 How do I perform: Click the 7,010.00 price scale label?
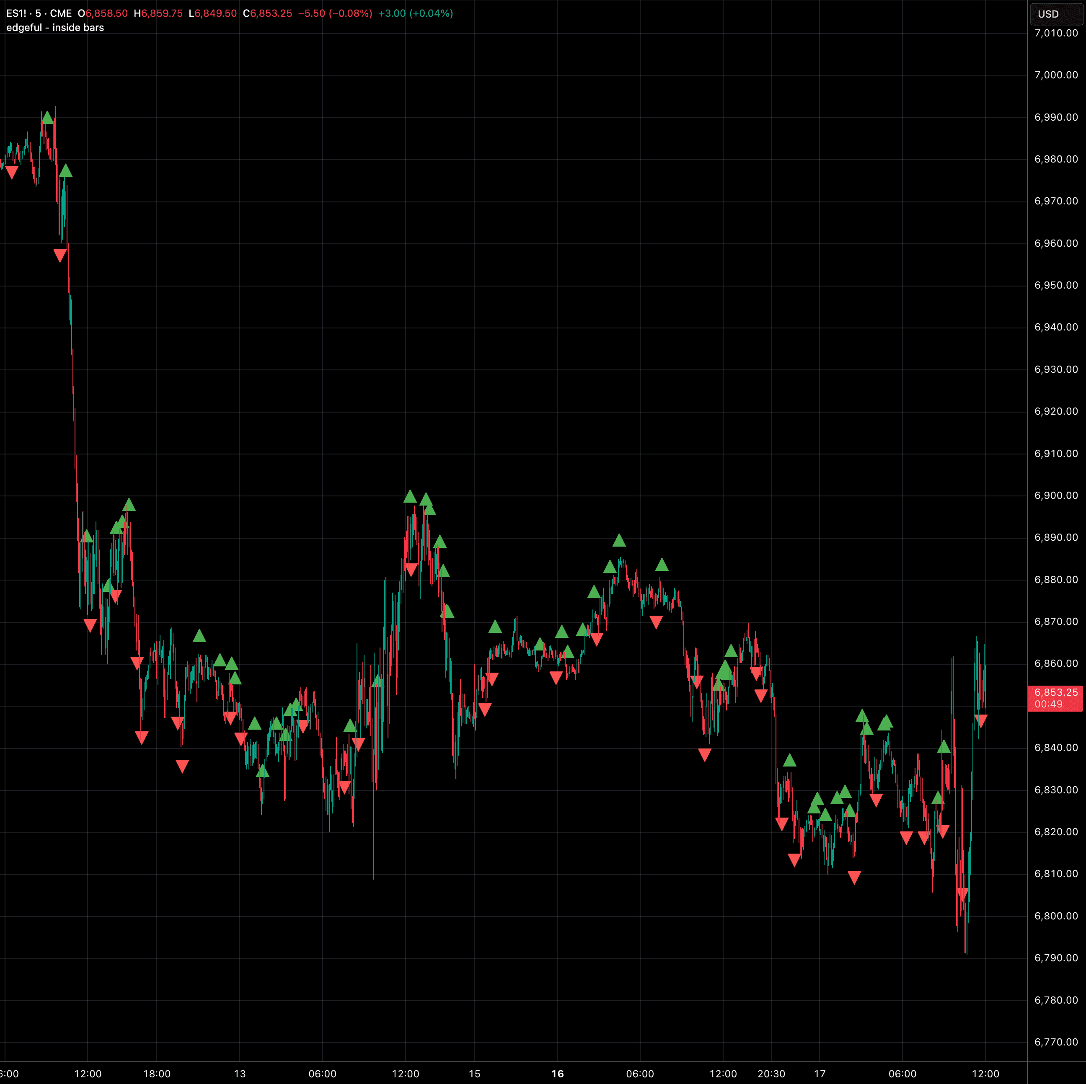click(1056, 33)
